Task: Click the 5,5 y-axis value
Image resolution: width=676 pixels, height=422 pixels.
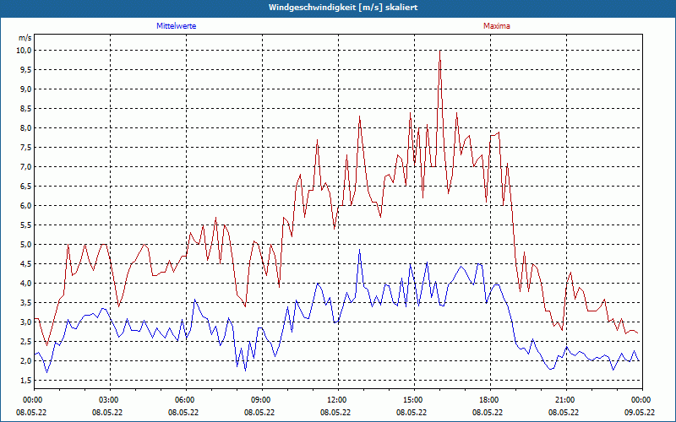Action: [x=26, y=225]
